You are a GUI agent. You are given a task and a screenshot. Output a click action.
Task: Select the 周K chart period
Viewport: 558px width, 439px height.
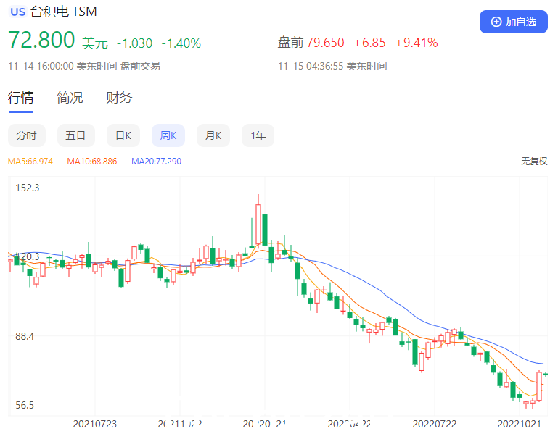(168, 135)
